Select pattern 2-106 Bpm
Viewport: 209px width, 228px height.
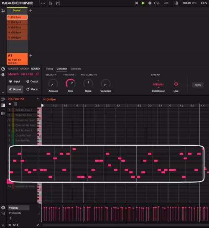[17, 22]
